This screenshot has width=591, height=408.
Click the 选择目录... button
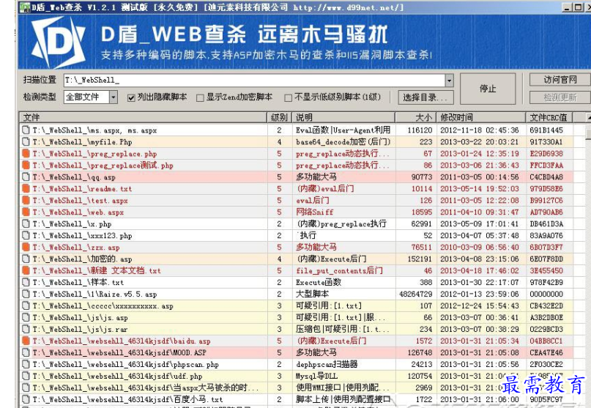(x=425, y=97)
